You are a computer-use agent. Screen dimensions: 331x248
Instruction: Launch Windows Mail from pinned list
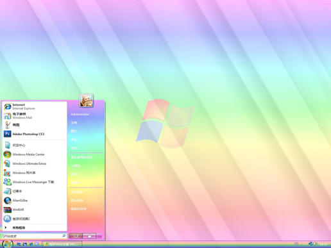pyautogui.click(x=35, y=115)
